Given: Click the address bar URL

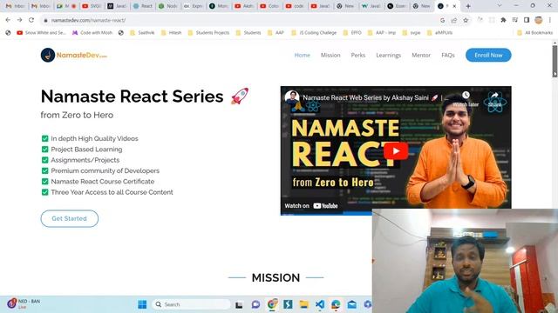Looking at the screenshot, I should click(x=88, y=20).
